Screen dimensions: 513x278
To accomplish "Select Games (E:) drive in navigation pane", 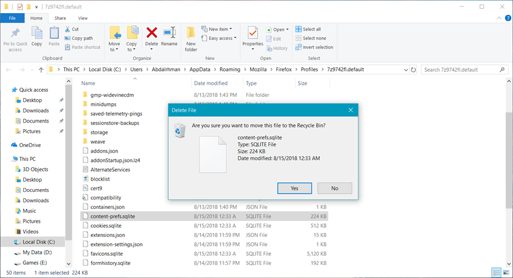I will click(x=35, y=263).
